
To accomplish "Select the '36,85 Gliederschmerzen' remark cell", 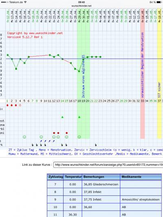I will click(101, 184).
